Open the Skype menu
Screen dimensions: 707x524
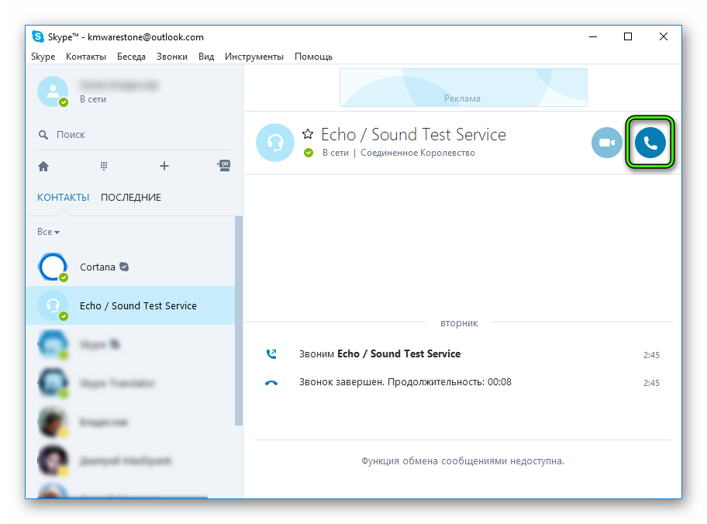(43, 57)
